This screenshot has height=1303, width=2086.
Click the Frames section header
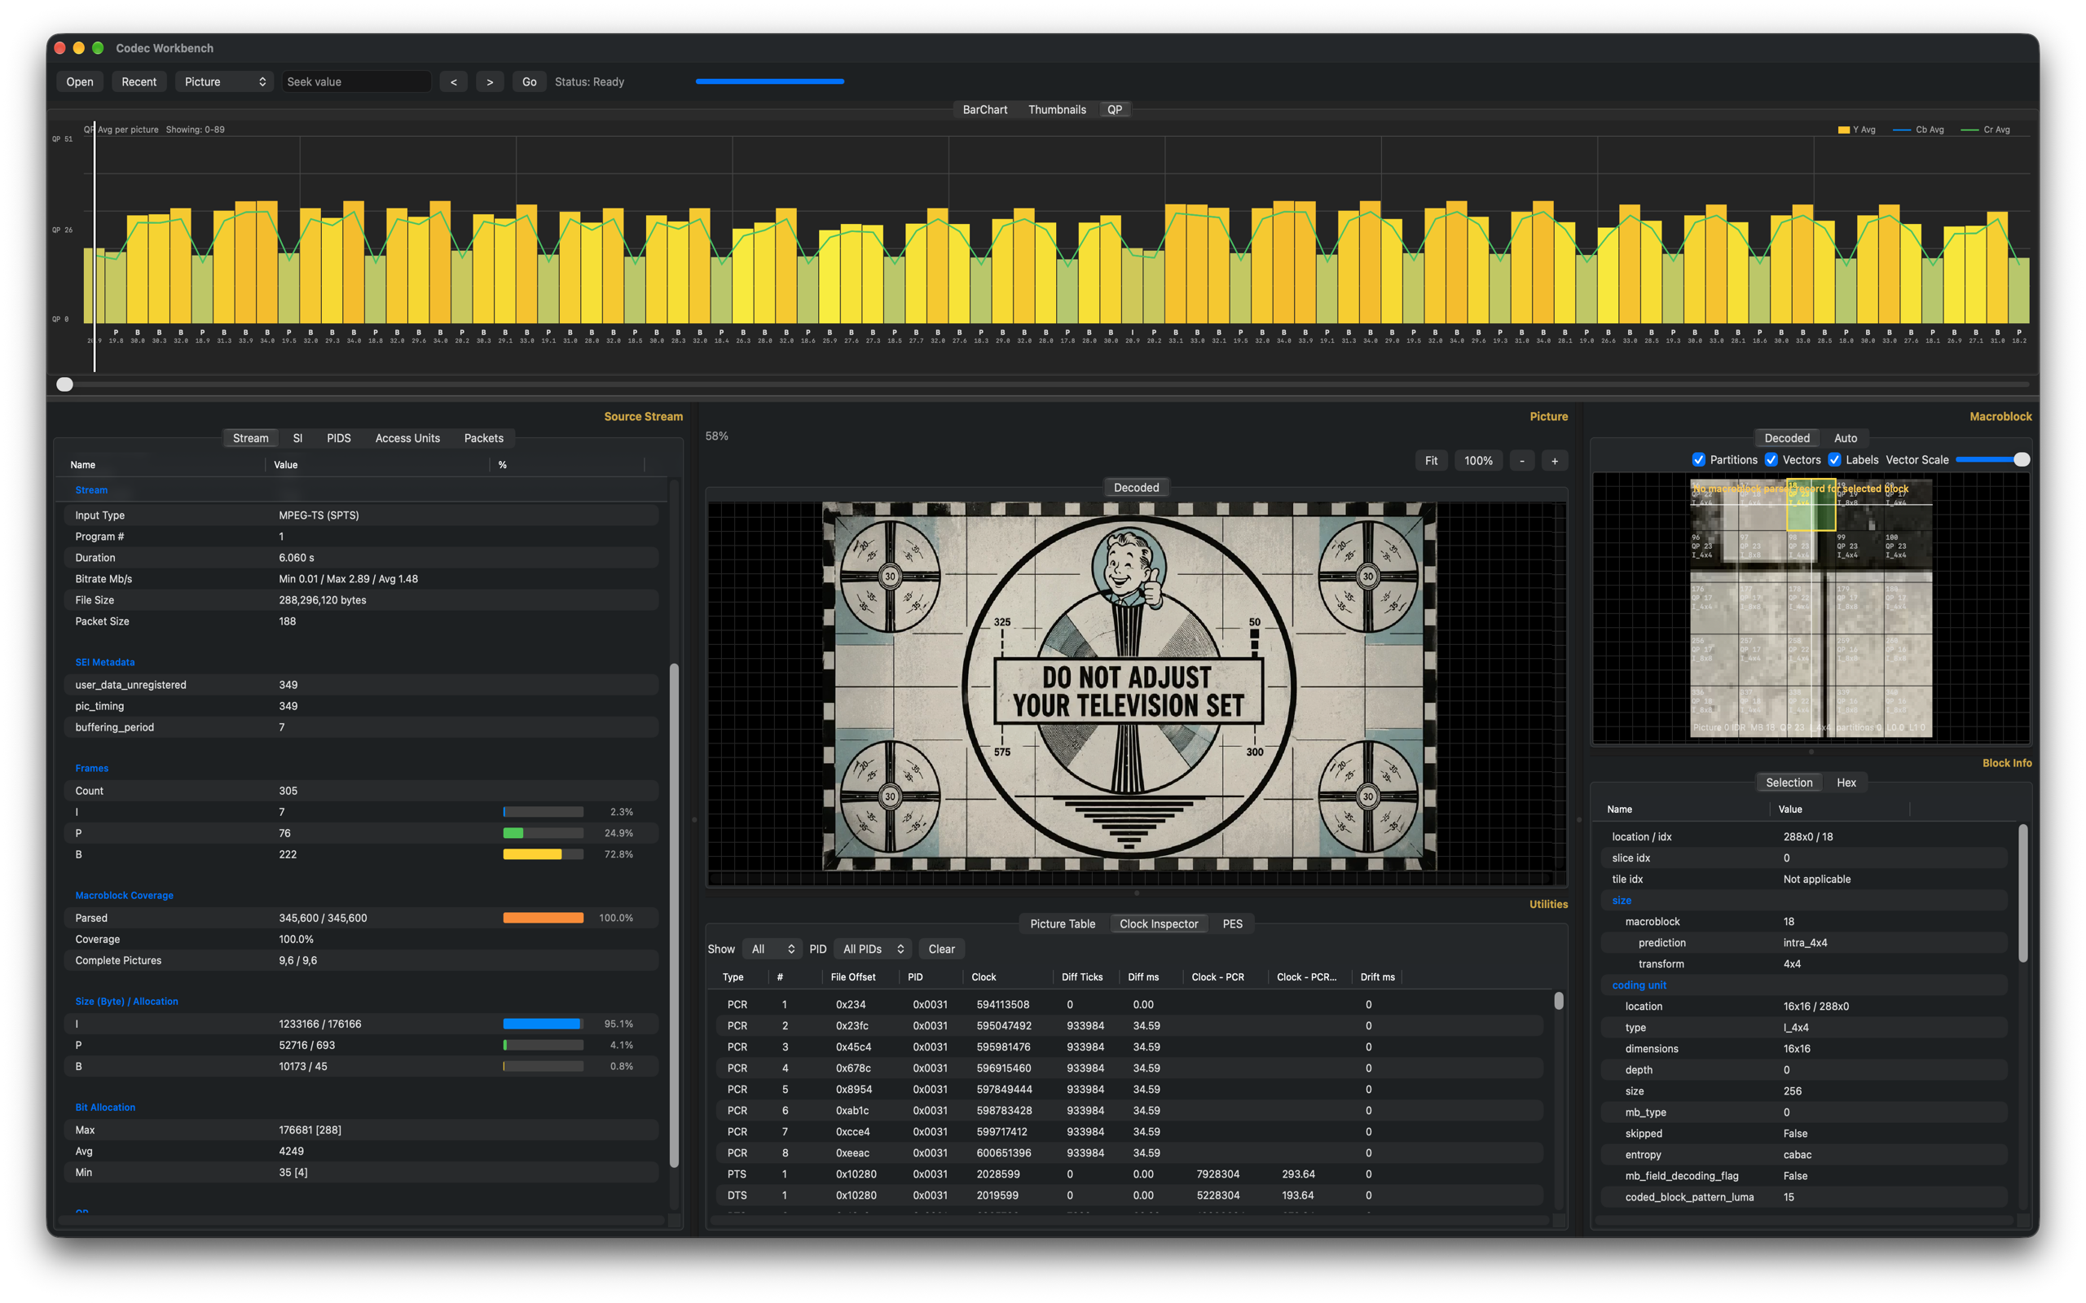click(x=91, y=768)
